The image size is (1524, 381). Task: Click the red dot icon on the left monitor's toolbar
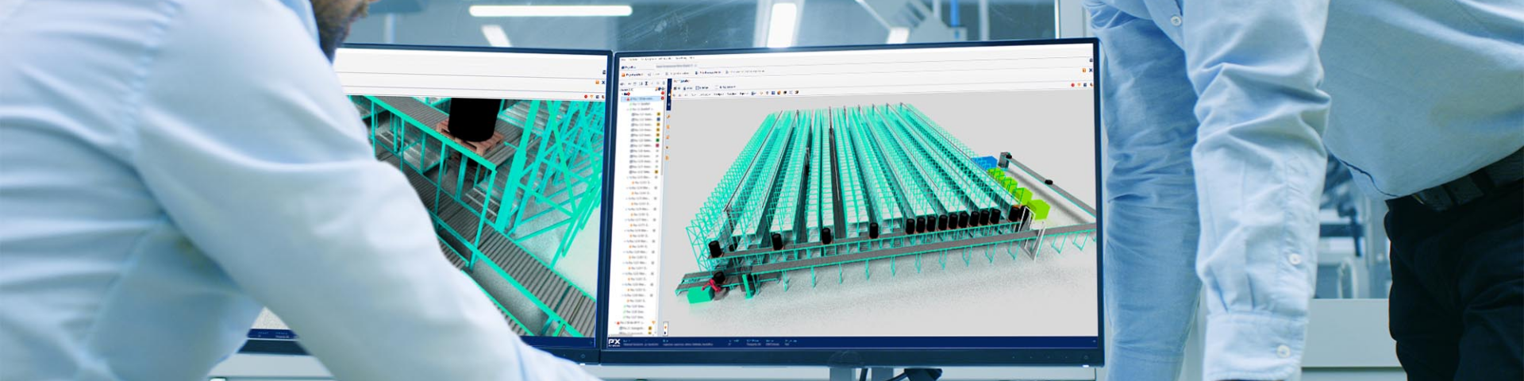point(586,97)
